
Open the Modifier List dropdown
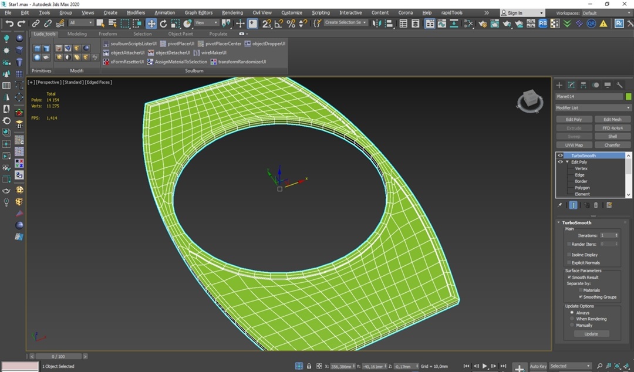593,108
